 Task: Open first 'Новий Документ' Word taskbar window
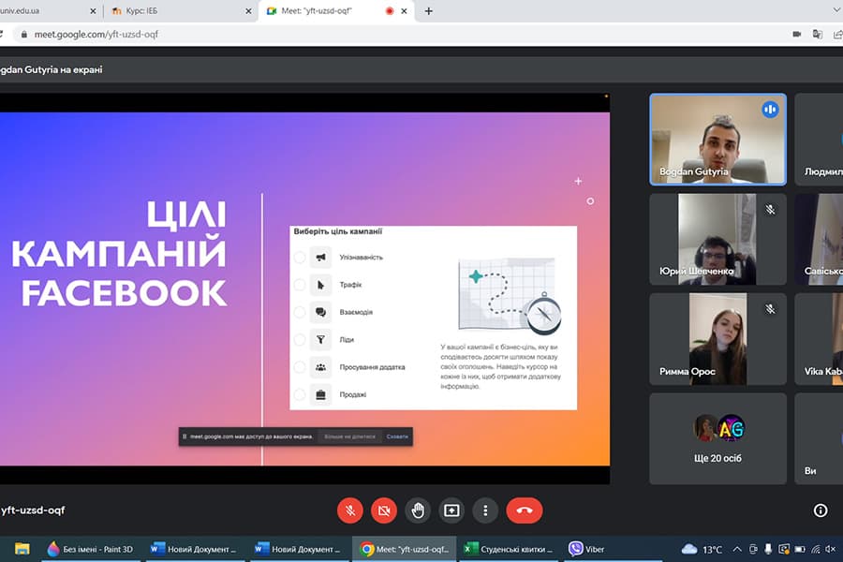194,549
